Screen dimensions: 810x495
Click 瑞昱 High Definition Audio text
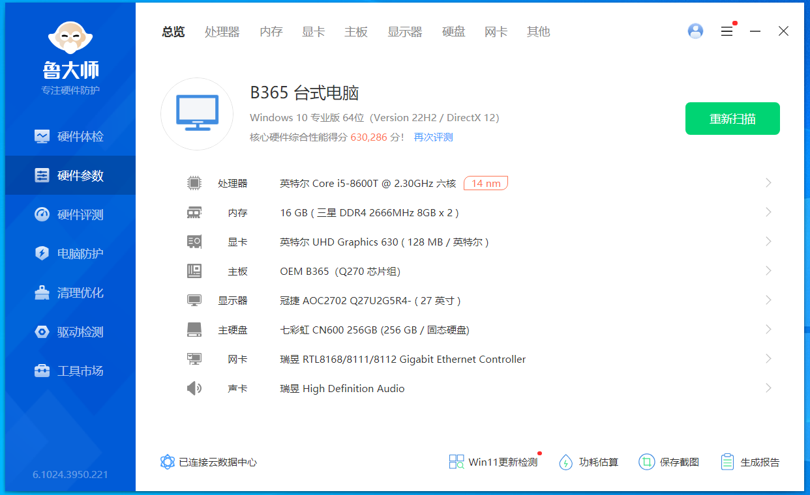342,389
